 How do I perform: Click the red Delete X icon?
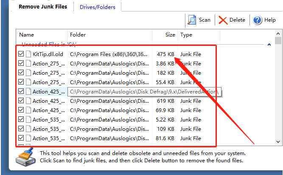click(223, 20)
